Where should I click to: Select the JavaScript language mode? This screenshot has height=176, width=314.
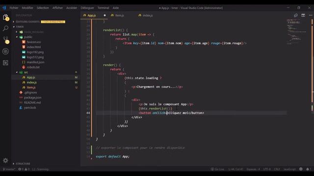[x=289, y=169]
